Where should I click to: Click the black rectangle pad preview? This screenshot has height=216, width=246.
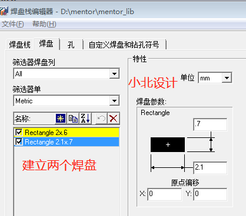click(x=168, y=144)
